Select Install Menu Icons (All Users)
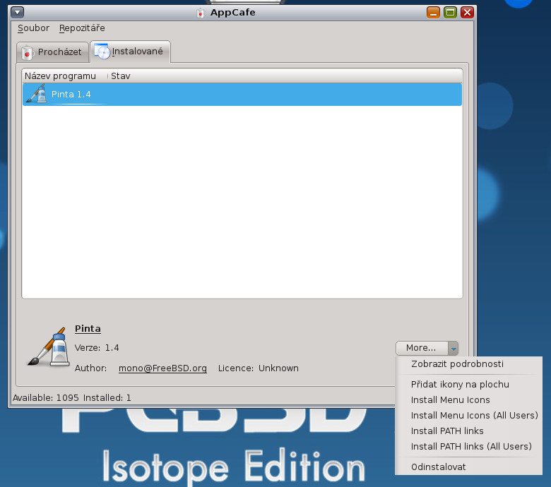Viewport: 551px width, 487px height. [475, 415]
